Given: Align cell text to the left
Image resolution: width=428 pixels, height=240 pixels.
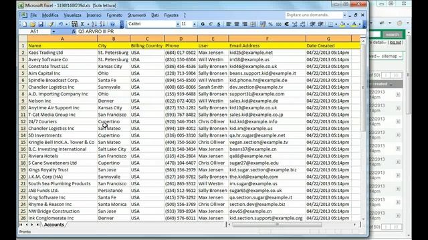Looking at the screenshot, I should click(x=229, y=24).
